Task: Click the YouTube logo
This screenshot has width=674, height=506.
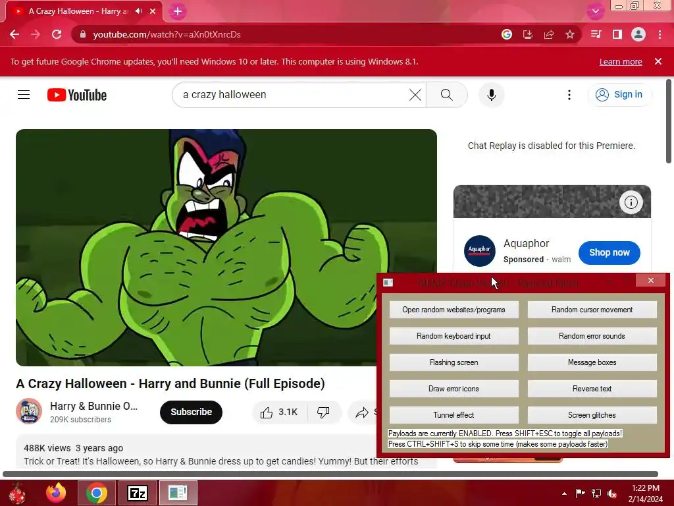Action: point(77,95)
